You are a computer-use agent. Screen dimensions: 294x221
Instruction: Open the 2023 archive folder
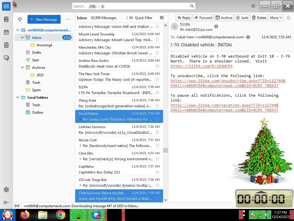[44, 75]
